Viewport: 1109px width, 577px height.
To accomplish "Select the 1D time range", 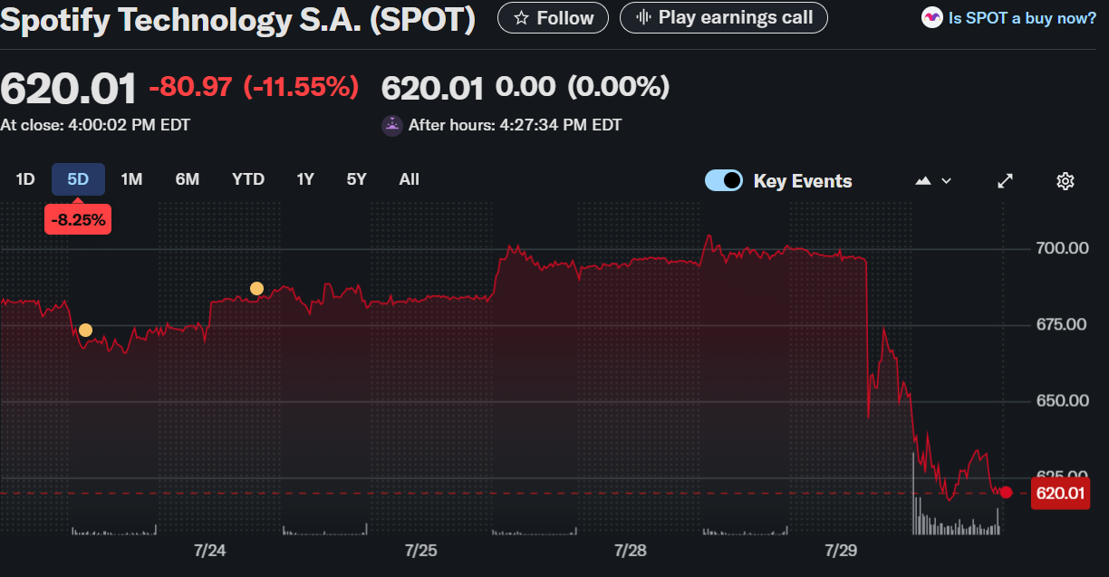I will tap(25, 179).
